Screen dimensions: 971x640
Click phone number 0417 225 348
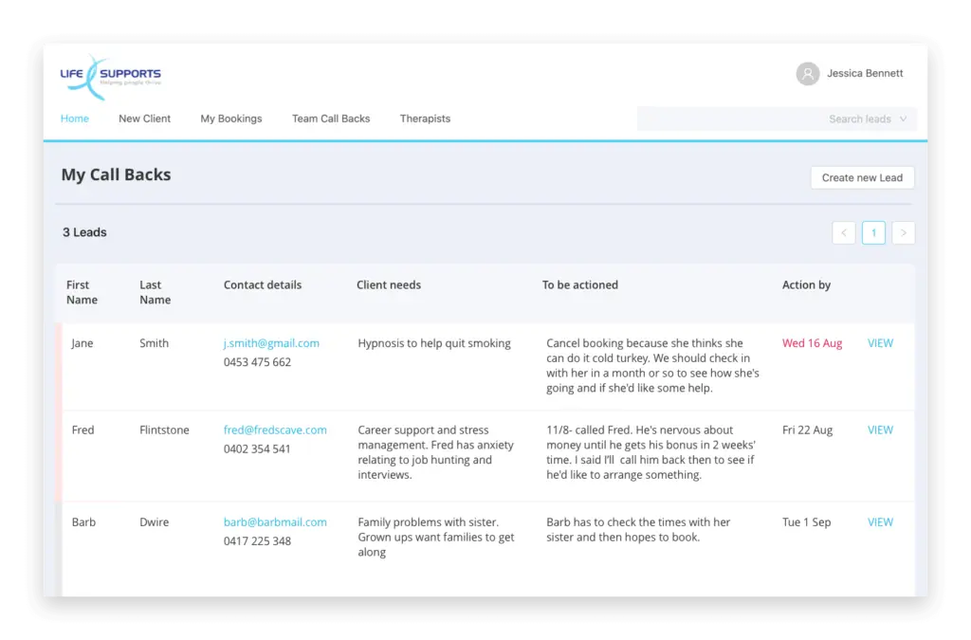click(x=257, y=541)
